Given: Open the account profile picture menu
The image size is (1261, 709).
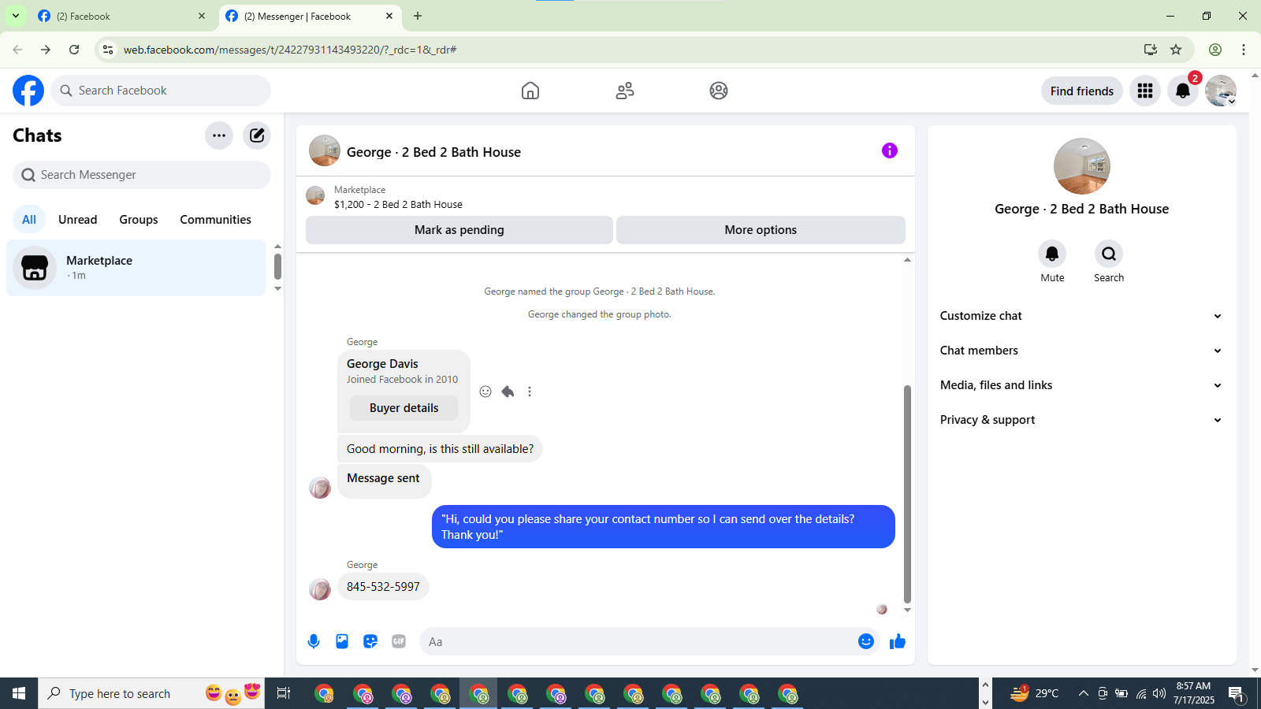Looking at the screenshot, I should 1221,91.
